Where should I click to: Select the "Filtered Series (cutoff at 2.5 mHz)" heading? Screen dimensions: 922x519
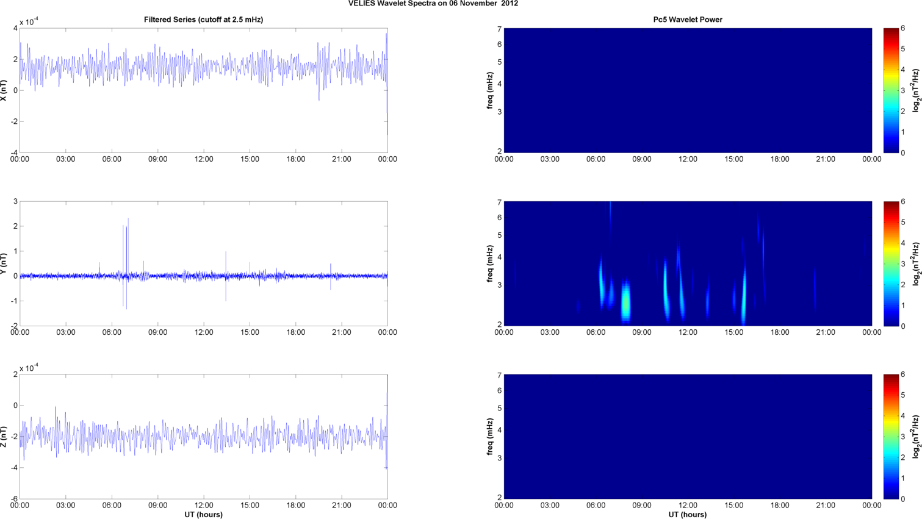click(203, 20)
